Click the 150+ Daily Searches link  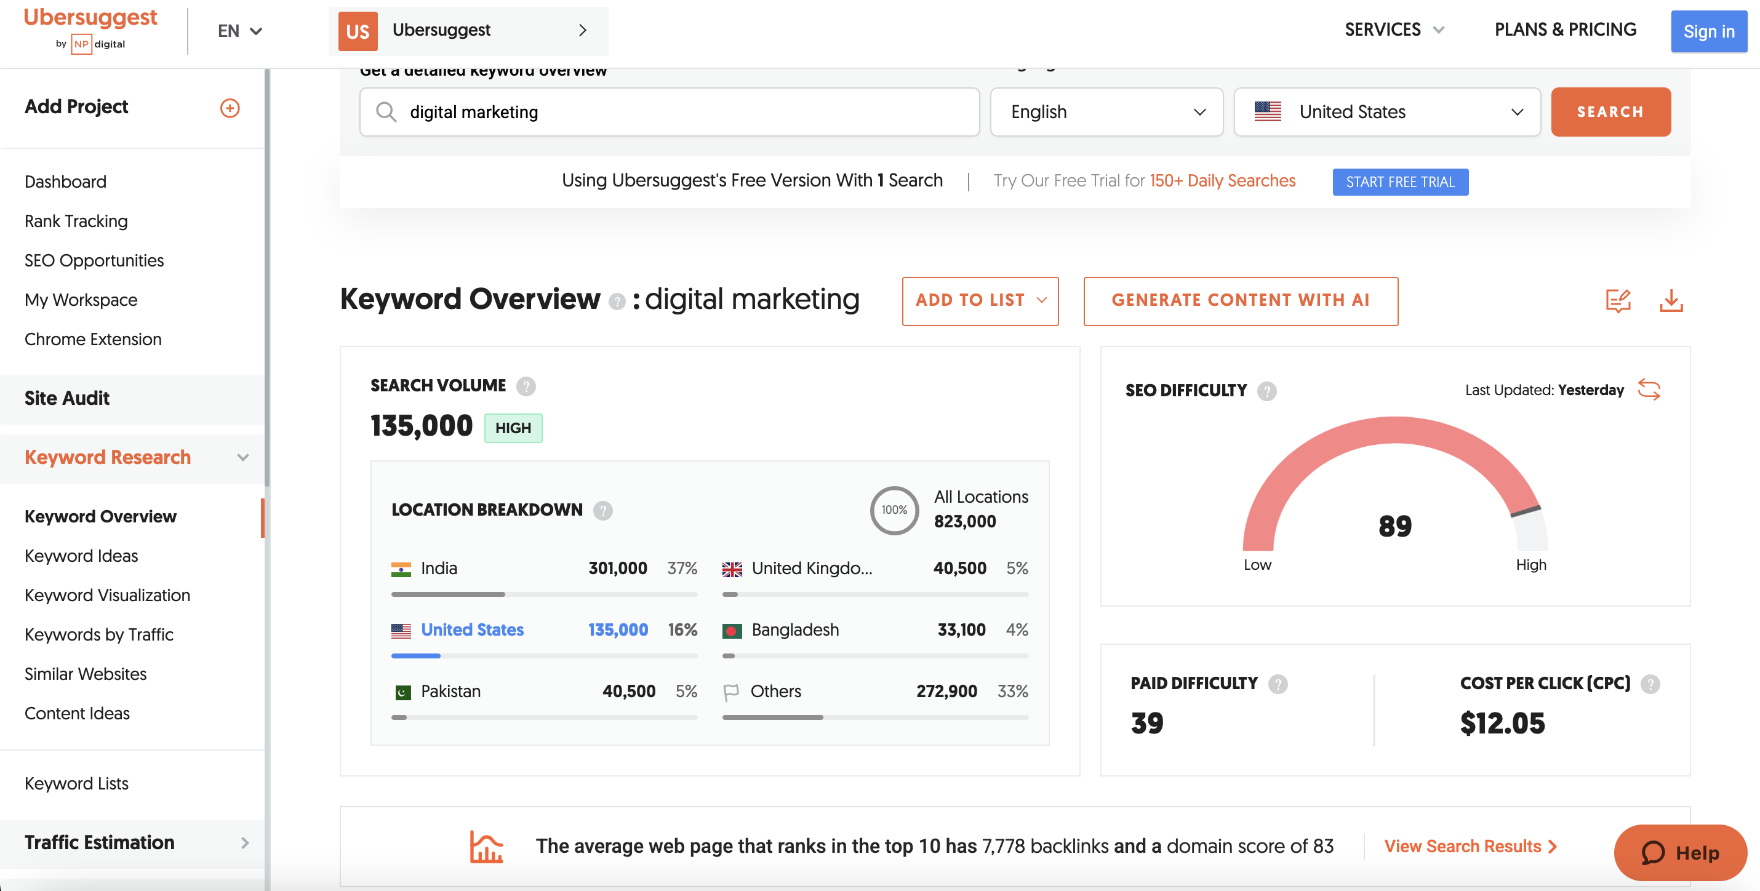point(1222,180)
